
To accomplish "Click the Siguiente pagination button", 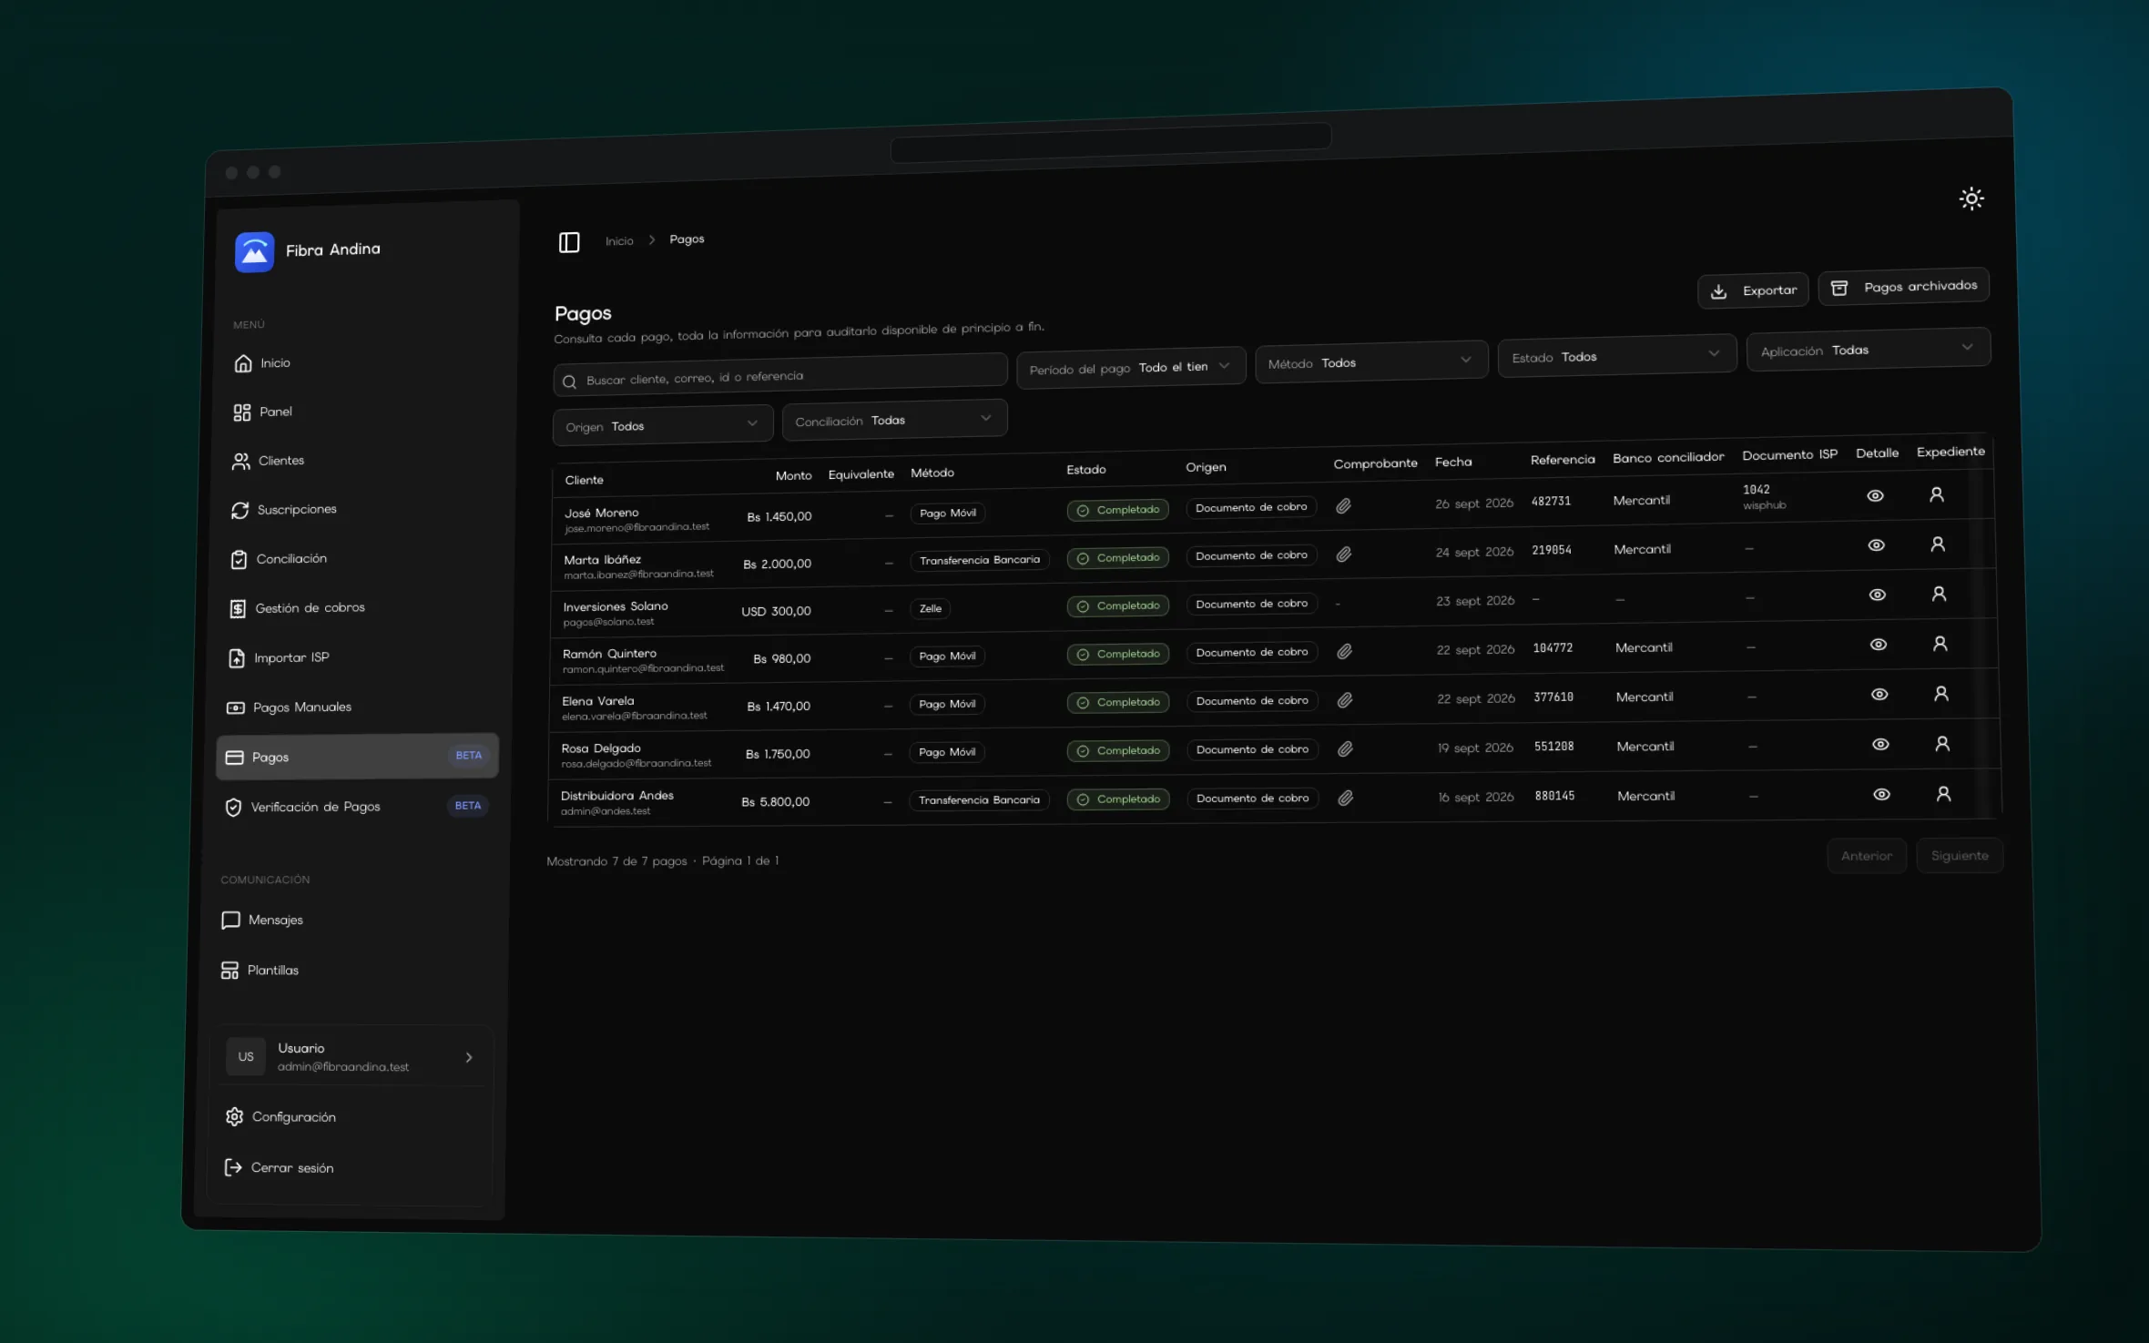I will click(x=1960, y=856).
